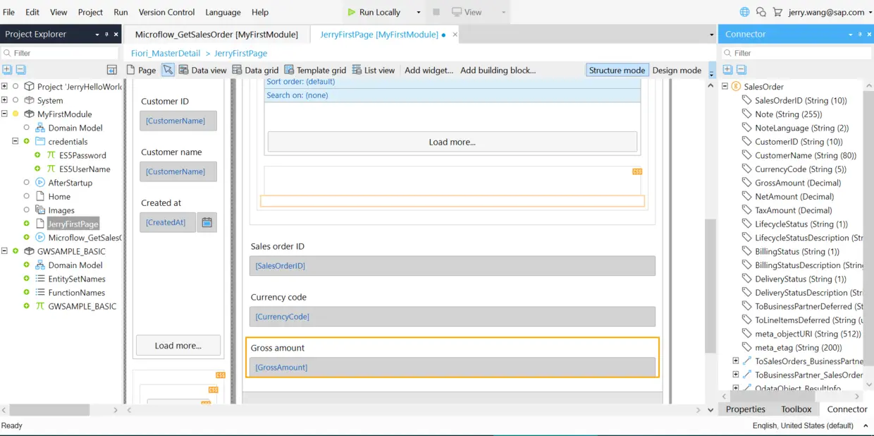
Task: Click the Run Locally play icon
Action: pyautogui.click(x=352, y=12)
